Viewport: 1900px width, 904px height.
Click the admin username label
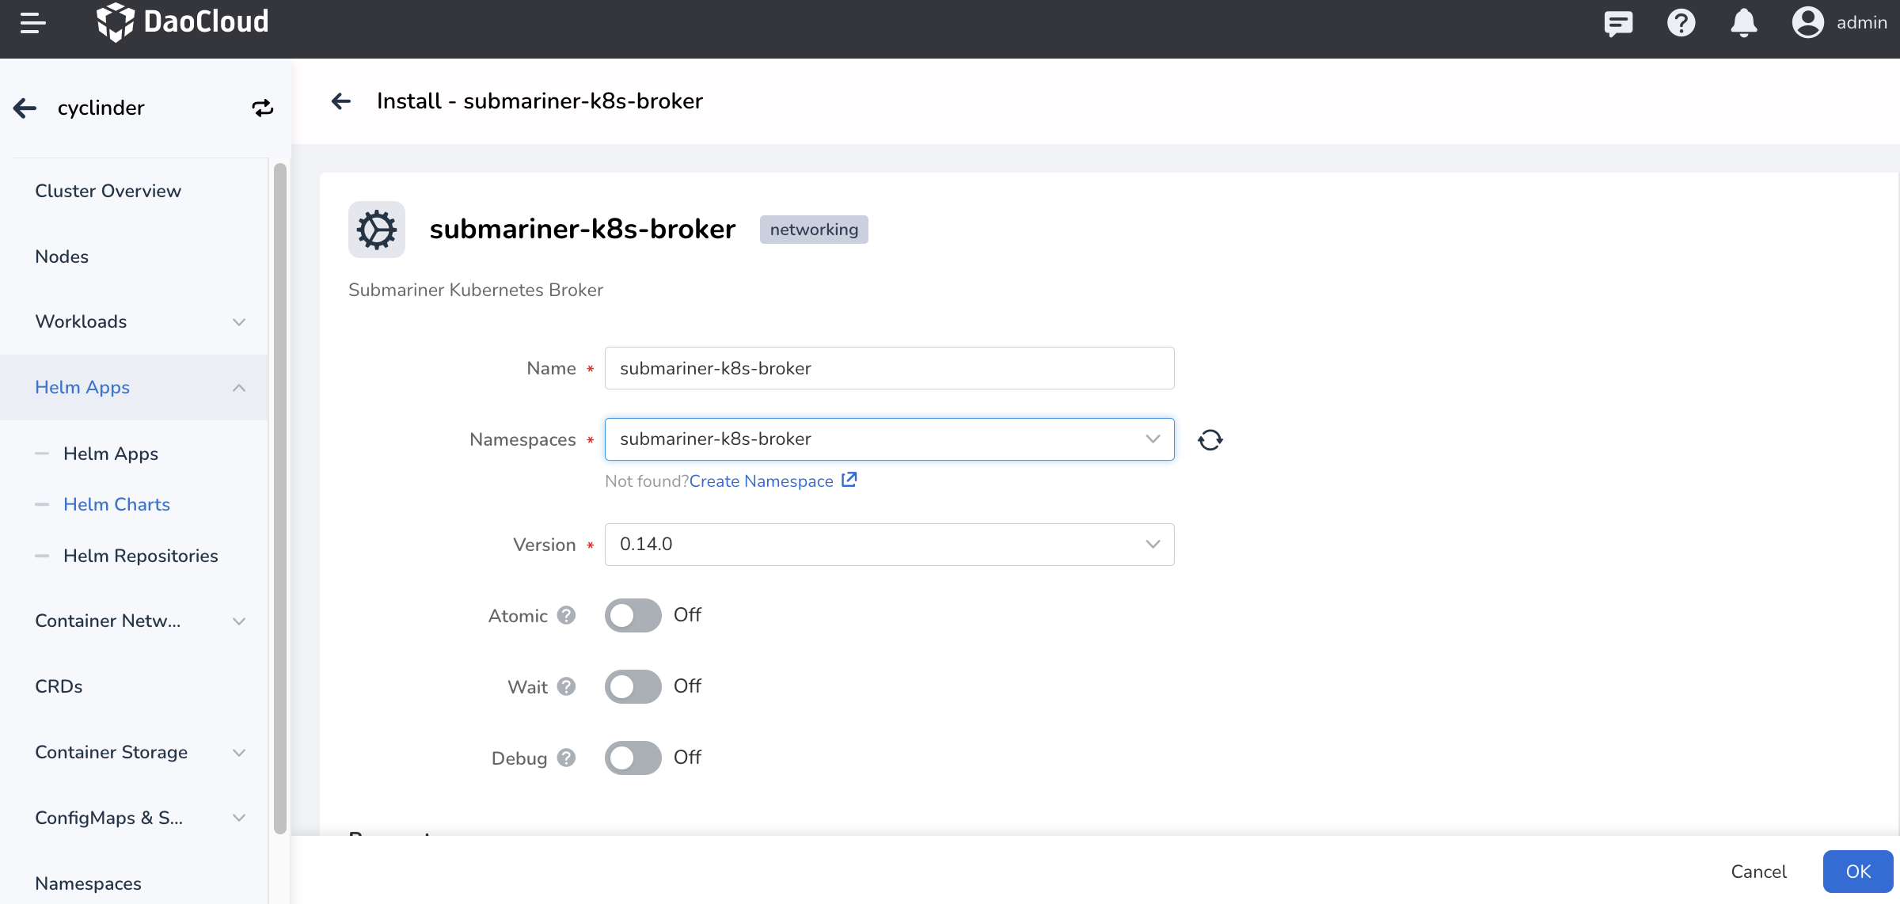click(x=1862, y=22)
